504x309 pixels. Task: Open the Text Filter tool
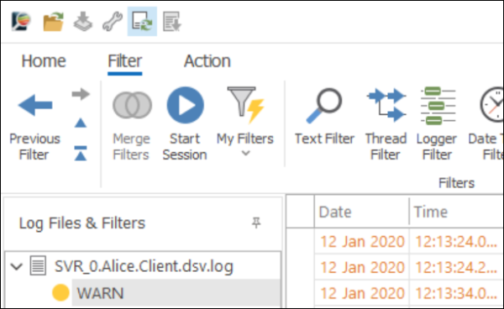point(324,117)
